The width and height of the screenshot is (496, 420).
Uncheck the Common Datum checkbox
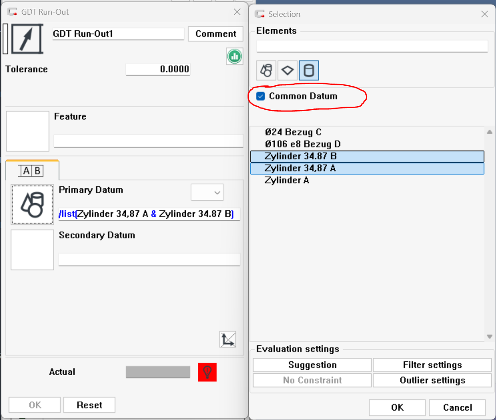pos(261,96)
